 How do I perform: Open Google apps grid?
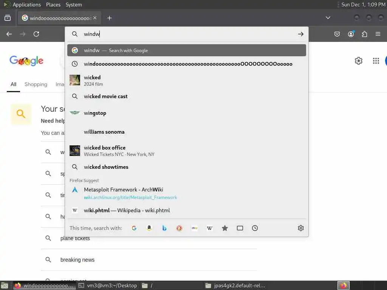[x=376, y=61]
